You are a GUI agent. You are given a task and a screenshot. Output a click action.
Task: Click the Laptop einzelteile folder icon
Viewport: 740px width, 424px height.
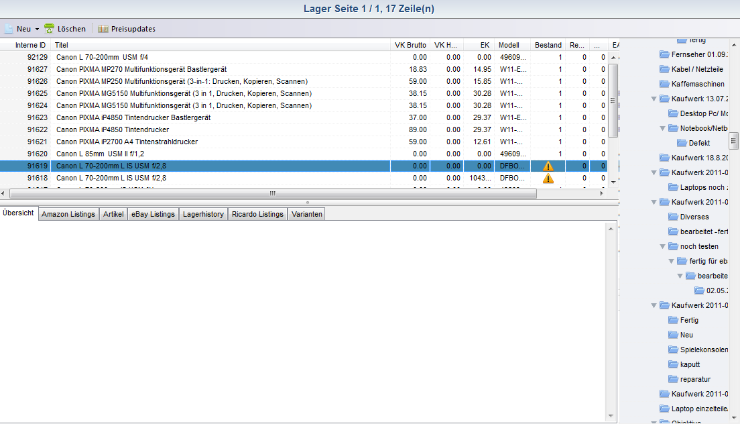pos(664,409)
